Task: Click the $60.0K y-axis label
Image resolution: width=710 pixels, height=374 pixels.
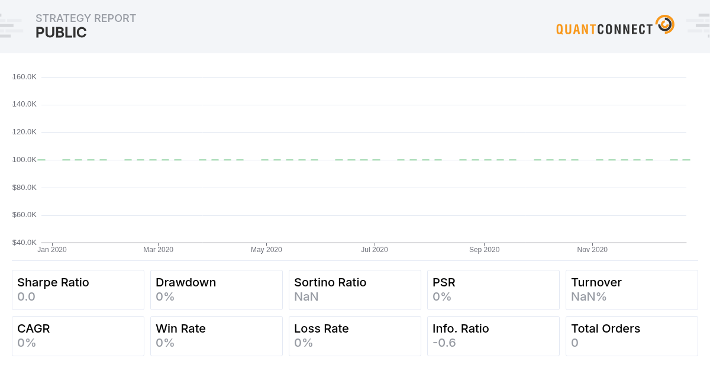Action: pyautogui.click(x=24, y=215)
